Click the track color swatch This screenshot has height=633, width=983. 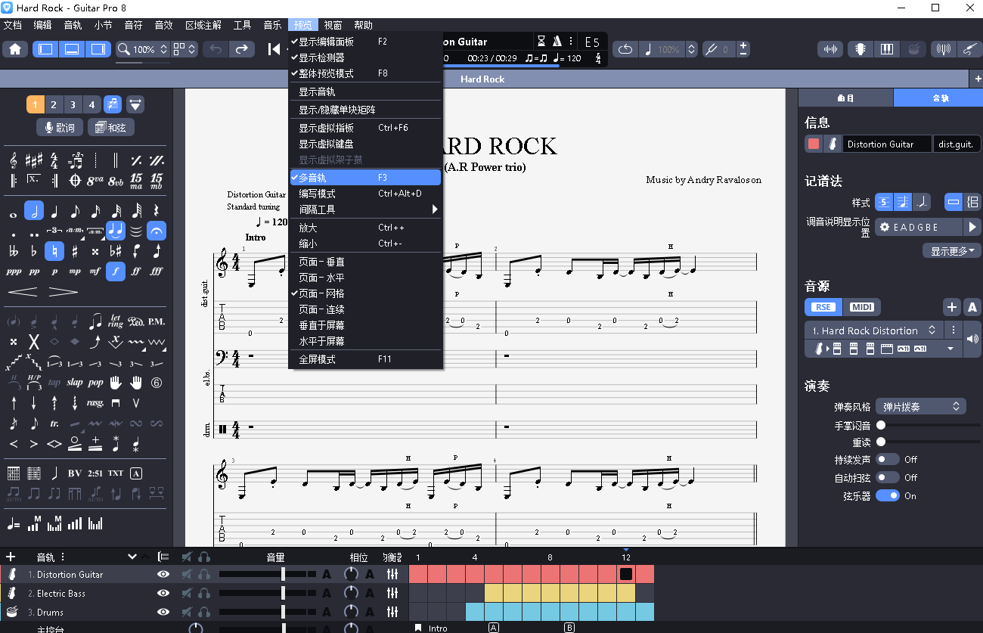coord(814,144)
